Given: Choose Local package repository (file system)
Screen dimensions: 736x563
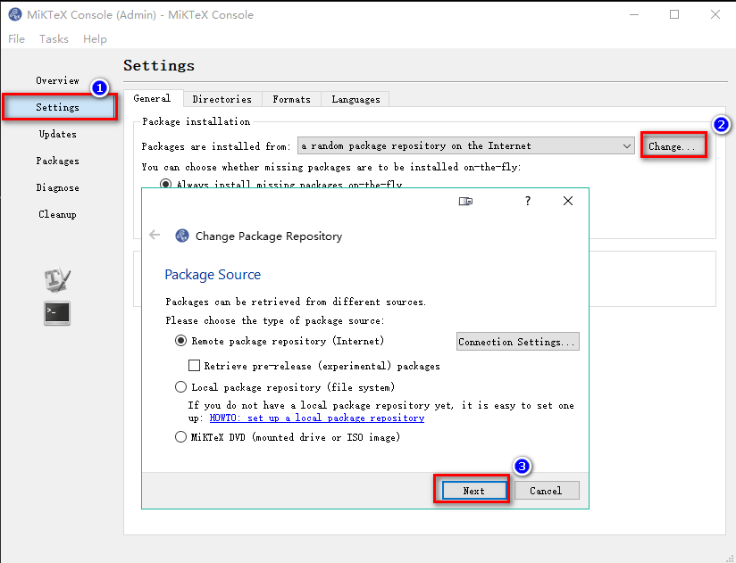Looking at the screenshot, I should tap(284, 387).
